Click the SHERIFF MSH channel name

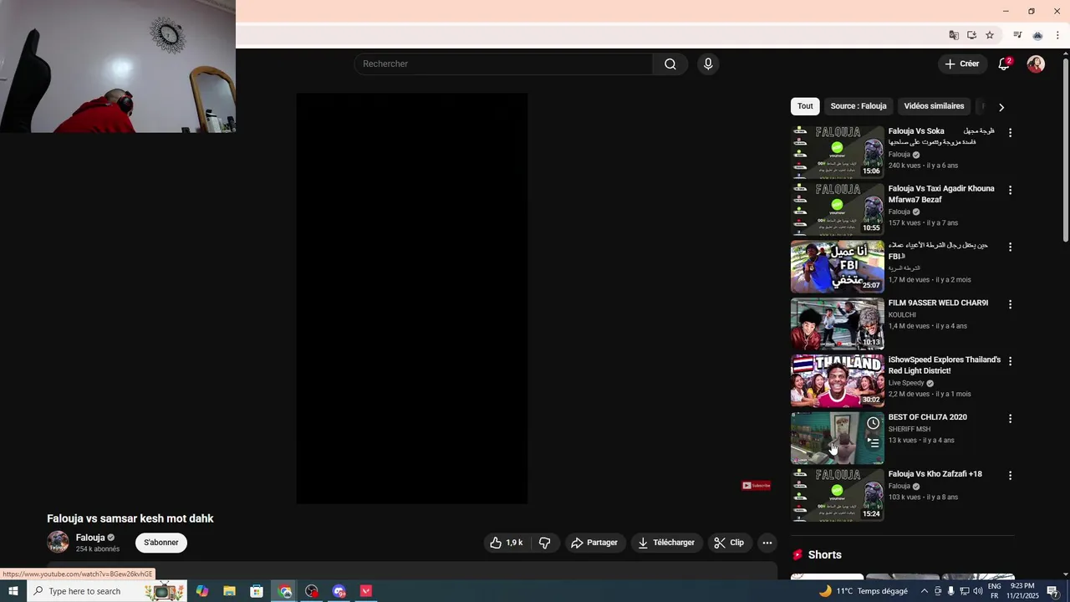click(x=909, y=429)
